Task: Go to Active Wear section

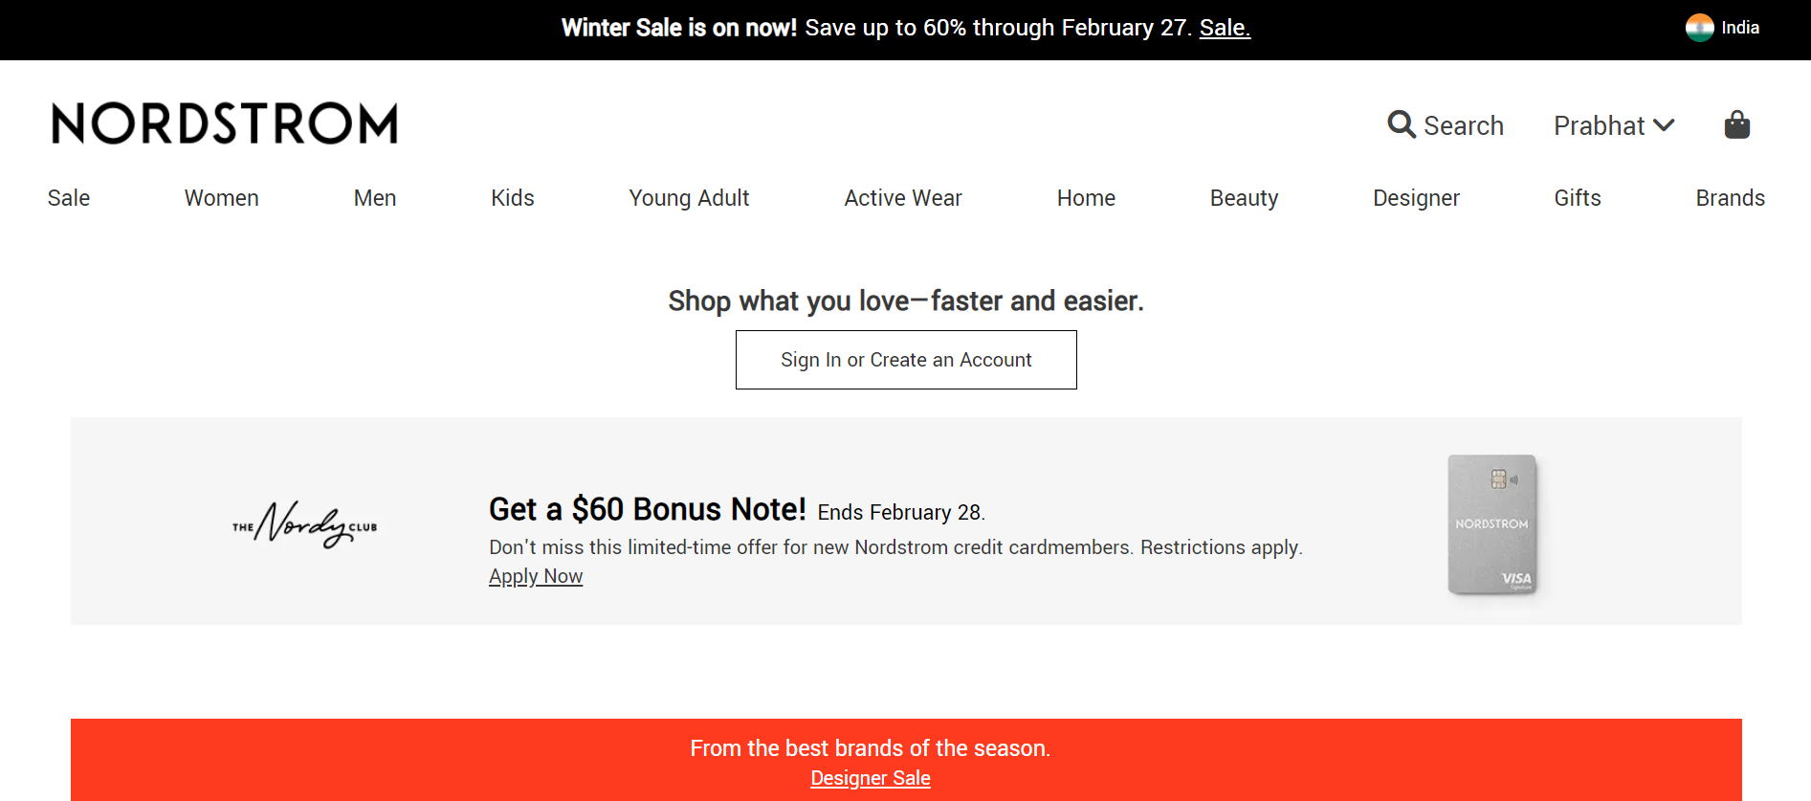Action: point(903,198)
